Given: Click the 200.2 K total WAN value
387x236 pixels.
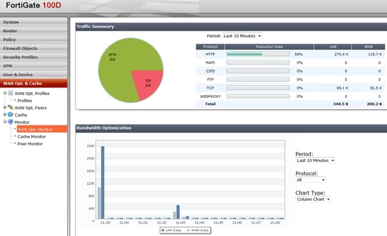Looking at the screenshot, I should point(374,104).
